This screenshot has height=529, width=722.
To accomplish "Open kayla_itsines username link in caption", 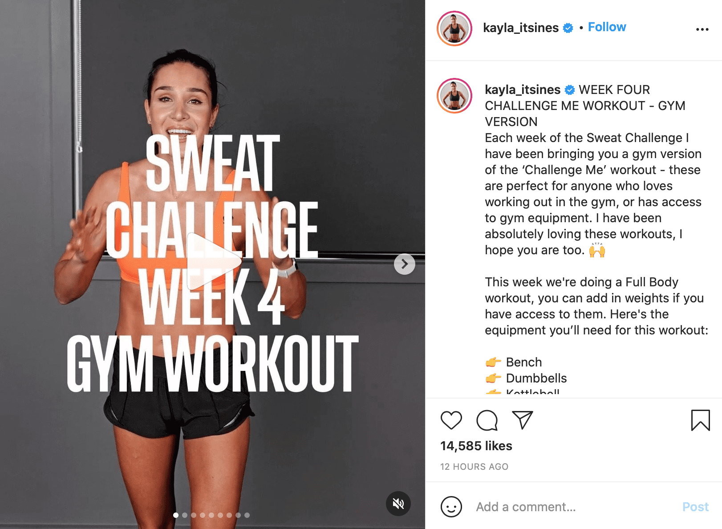I will point(523,90).
